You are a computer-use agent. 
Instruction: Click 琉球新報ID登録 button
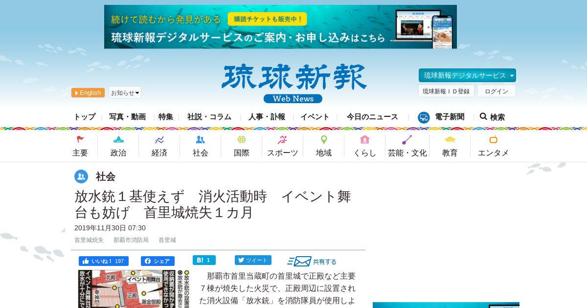point(446,91)
